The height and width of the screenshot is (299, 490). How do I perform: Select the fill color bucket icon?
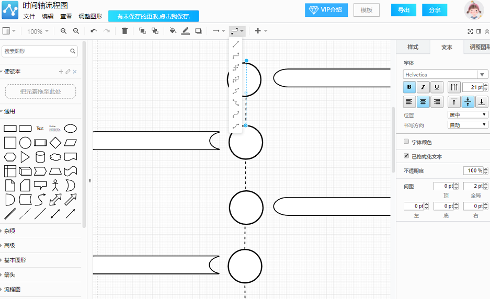[x=173, y=31]
